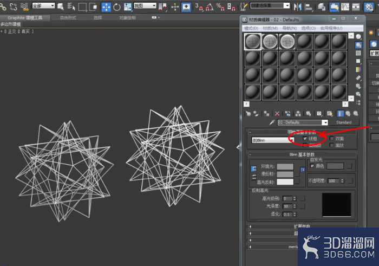The image size is (379, 266).
Task: Open Select by Name list tool
Action: (x=71, y=7)
